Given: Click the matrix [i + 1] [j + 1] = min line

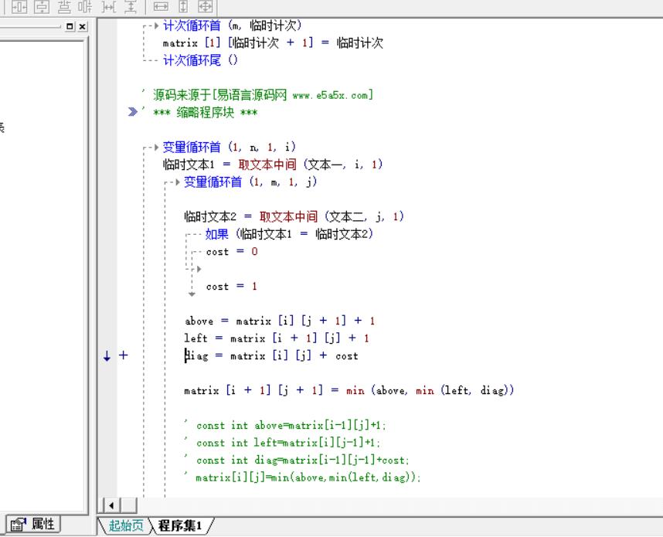Looking at the screenshot, I should (x=348, y=390).
